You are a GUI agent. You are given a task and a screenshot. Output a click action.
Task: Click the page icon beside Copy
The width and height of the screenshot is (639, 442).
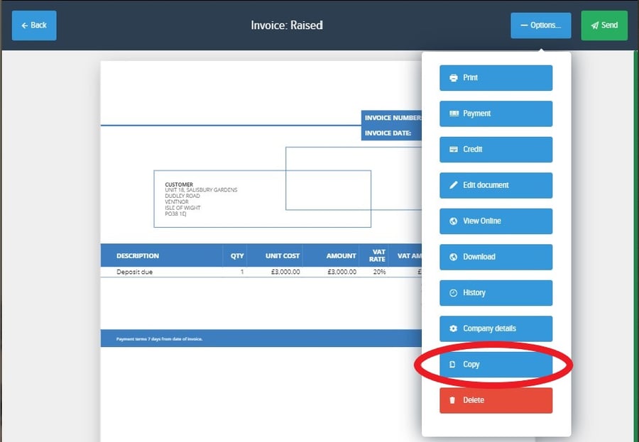point(454,365)
